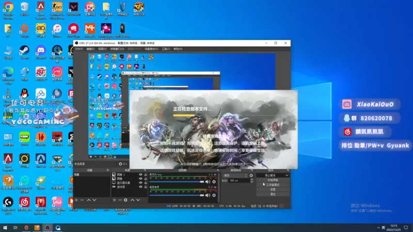Open the Help (H) menu in OBS
This screenshot has height=232, width=413.
coord(178,49)
